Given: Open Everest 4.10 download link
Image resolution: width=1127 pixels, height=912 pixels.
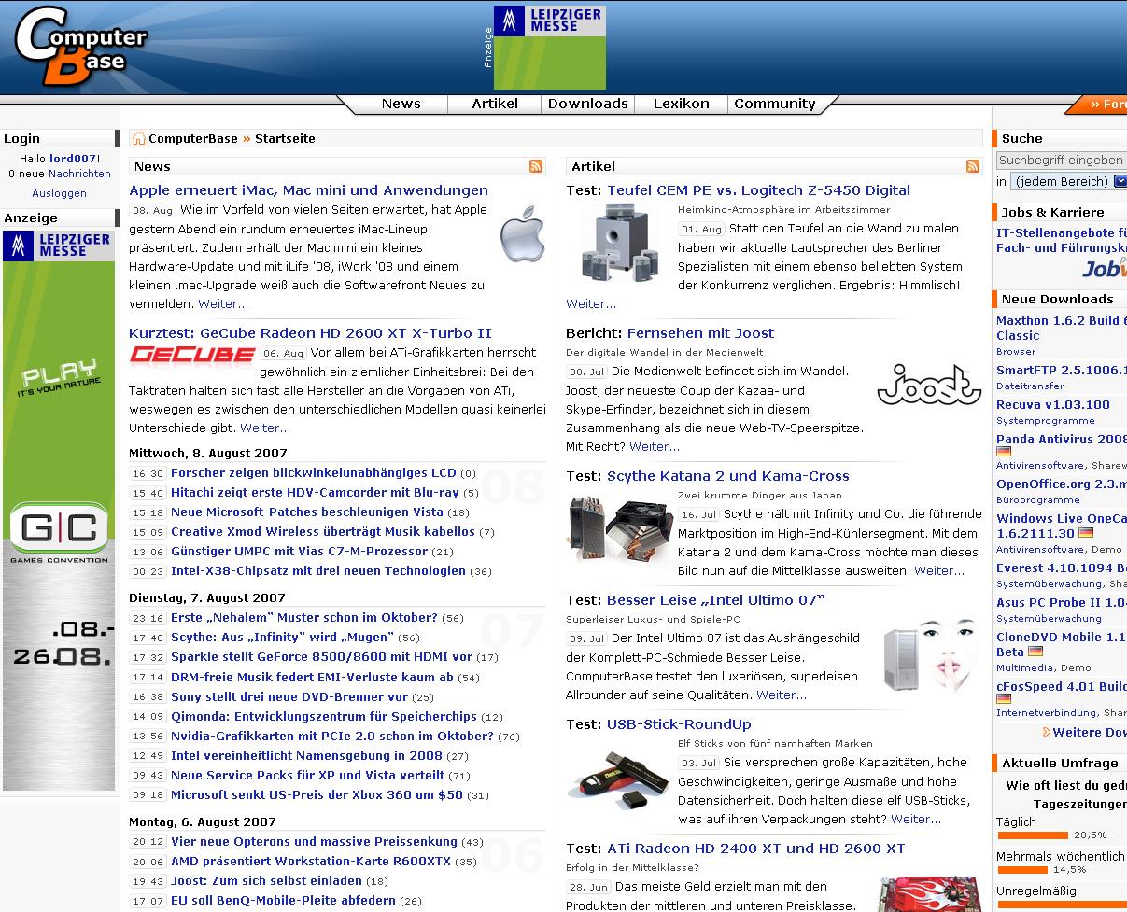Looking at the screenshot, I should pyautogui.click(x=1062, y=568).
